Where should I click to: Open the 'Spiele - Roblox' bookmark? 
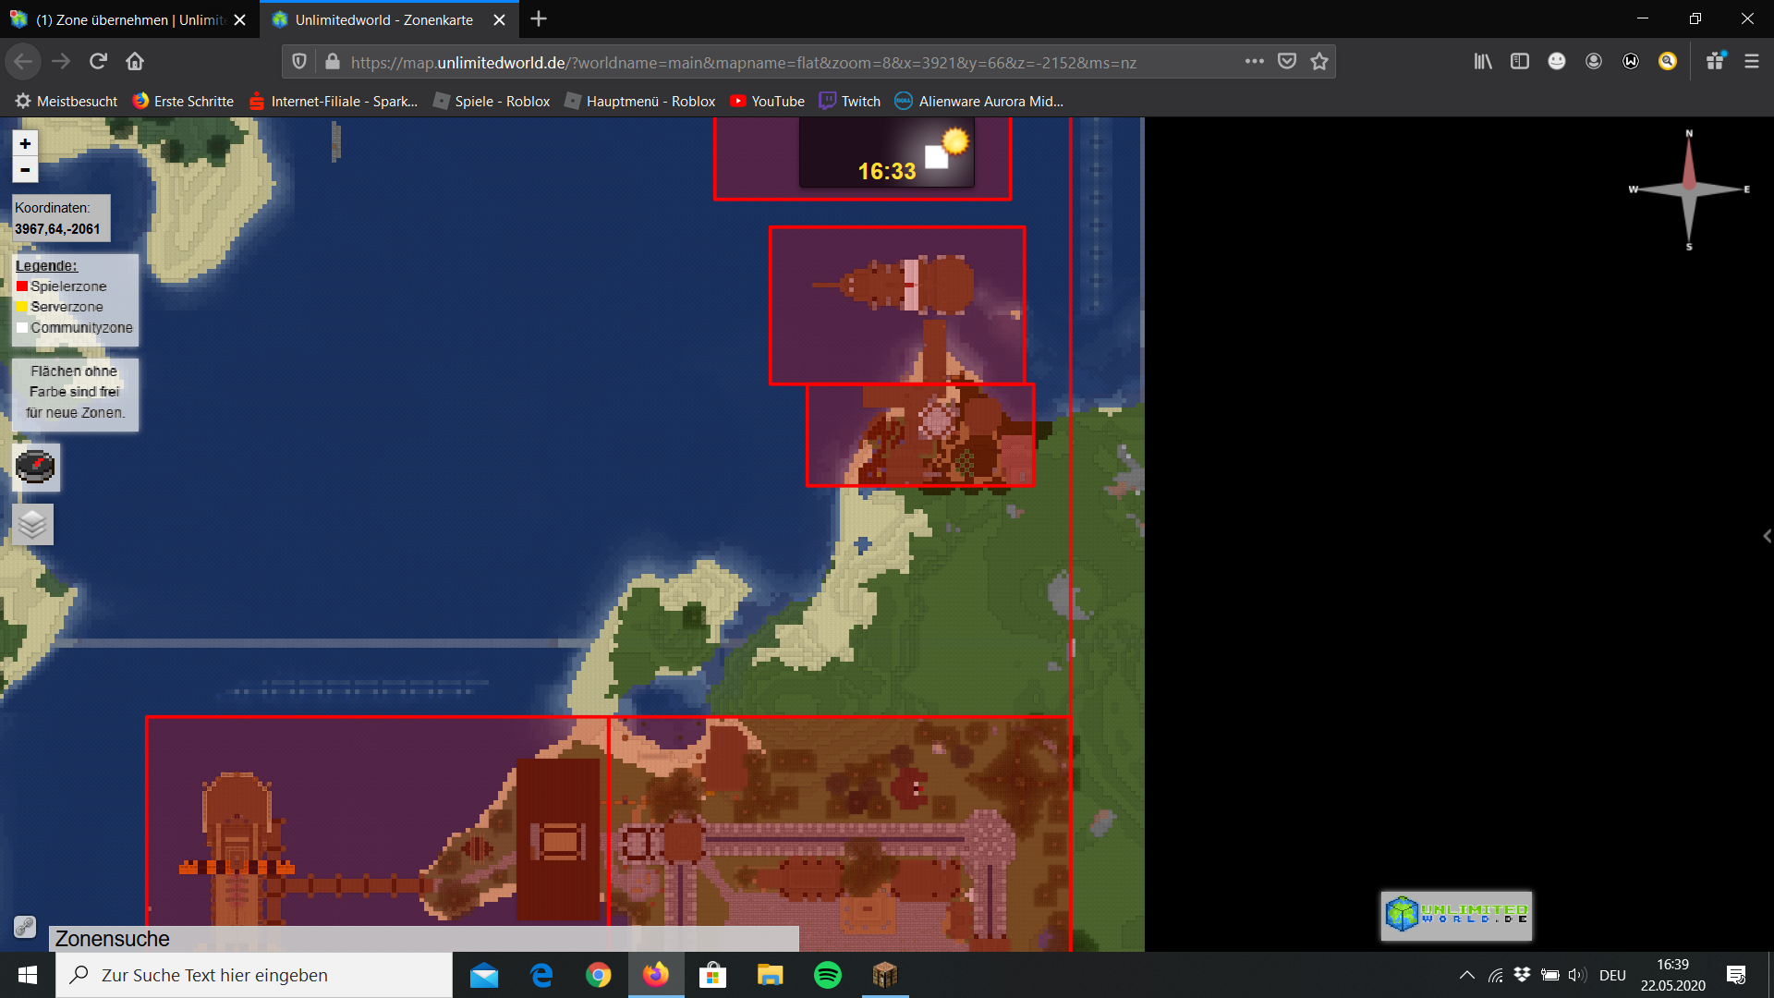coord(492,101)
